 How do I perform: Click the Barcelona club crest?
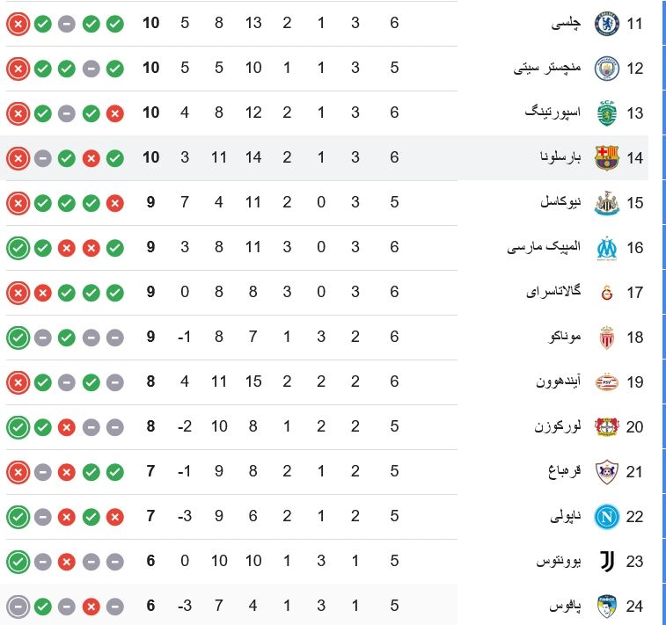tap(606, 158)
